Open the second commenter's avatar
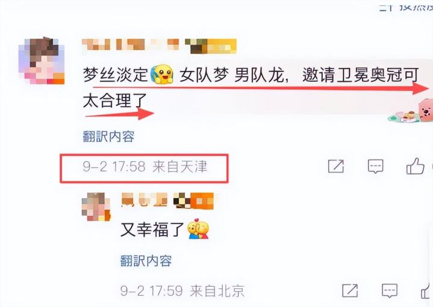This screenshot has height=307, width=433. click(x=96, y=206)
